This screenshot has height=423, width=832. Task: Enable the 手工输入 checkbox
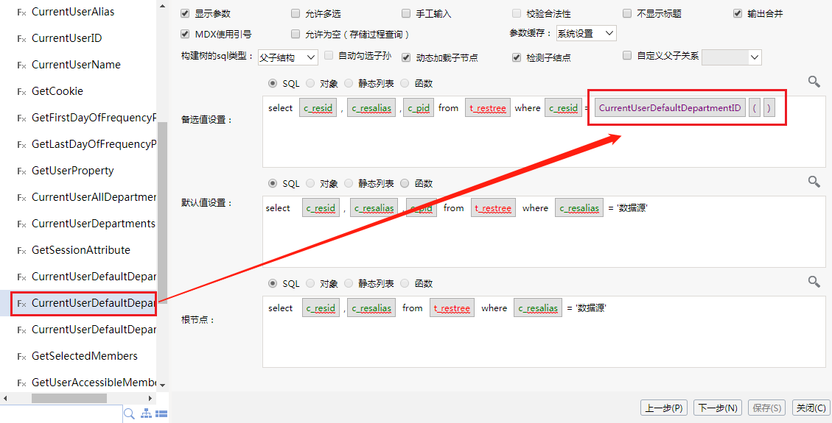click(406, 13)
